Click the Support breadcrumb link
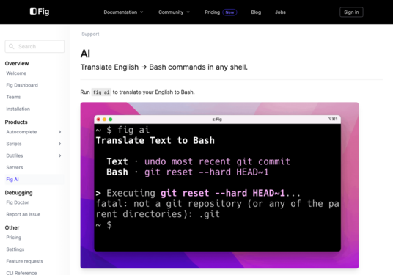This screenshot has width=393, height=275. tap(90, 34)
